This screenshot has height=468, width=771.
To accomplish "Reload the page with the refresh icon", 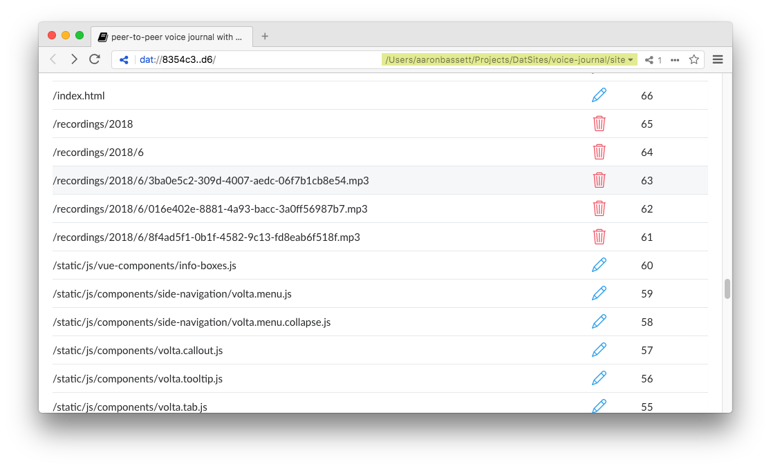I will (95, 59).
